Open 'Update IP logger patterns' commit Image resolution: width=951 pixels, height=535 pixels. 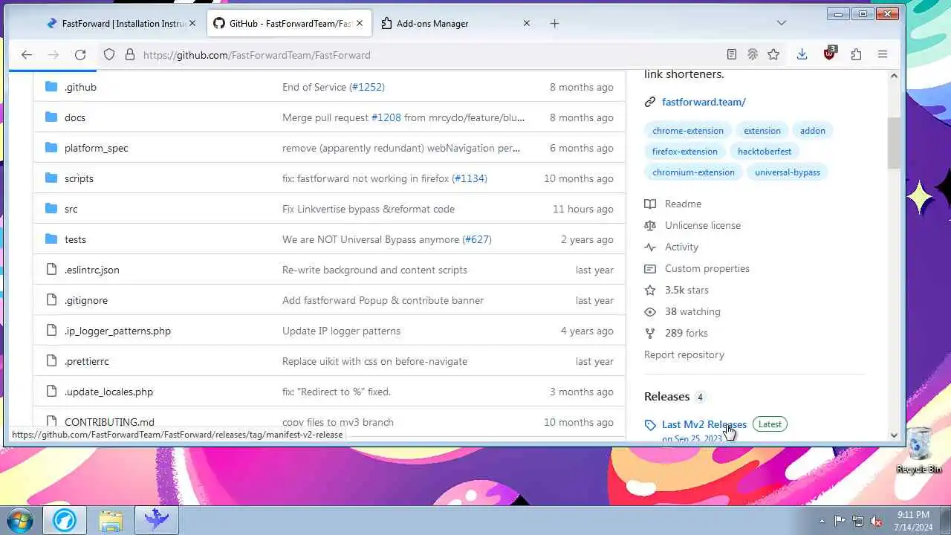341,331
